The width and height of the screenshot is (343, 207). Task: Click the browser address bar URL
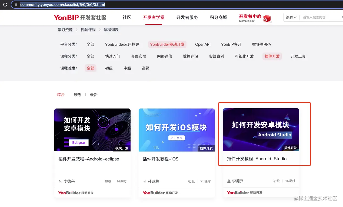point(62,5)
